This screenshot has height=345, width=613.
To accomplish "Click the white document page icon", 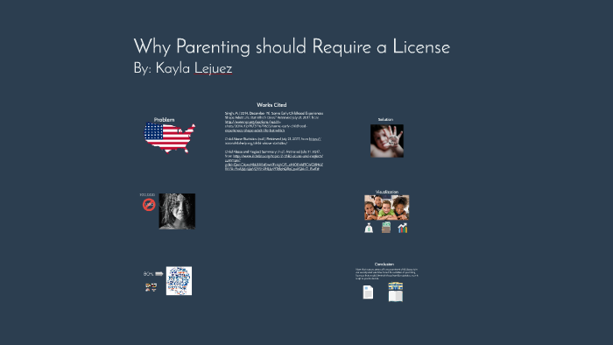I will [x=368, y=292].
